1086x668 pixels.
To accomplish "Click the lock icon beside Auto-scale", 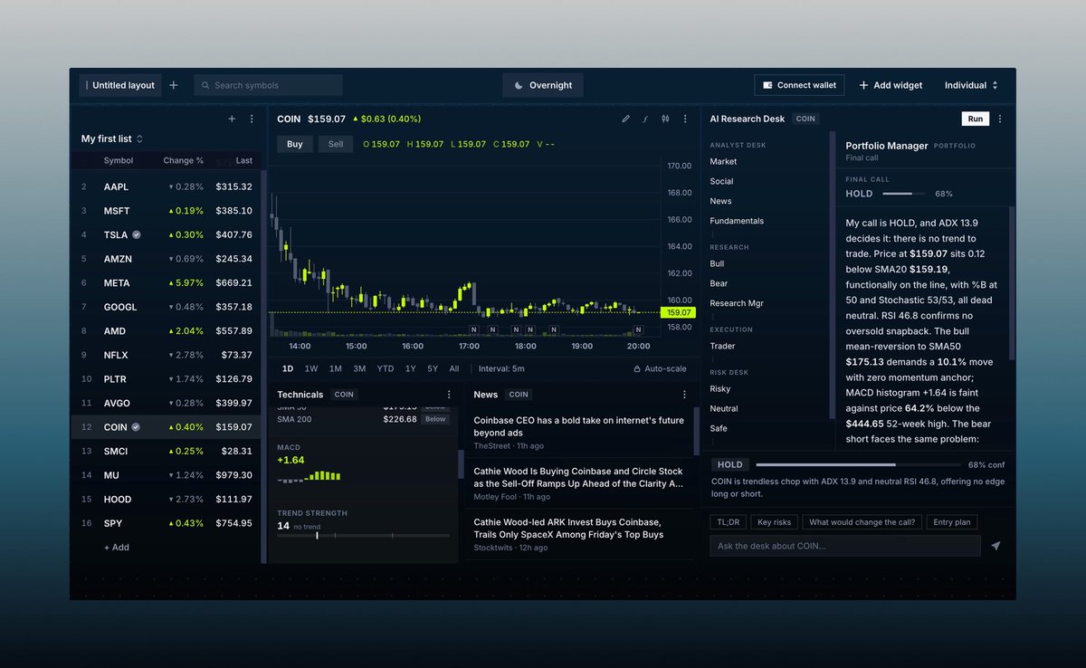I will [x=637, y=368].
